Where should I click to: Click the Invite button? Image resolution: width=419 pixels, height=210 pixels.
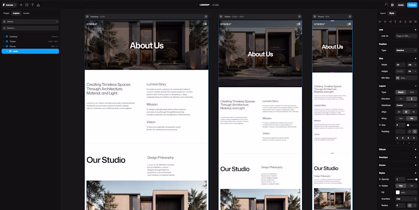[x=401, y=5]
